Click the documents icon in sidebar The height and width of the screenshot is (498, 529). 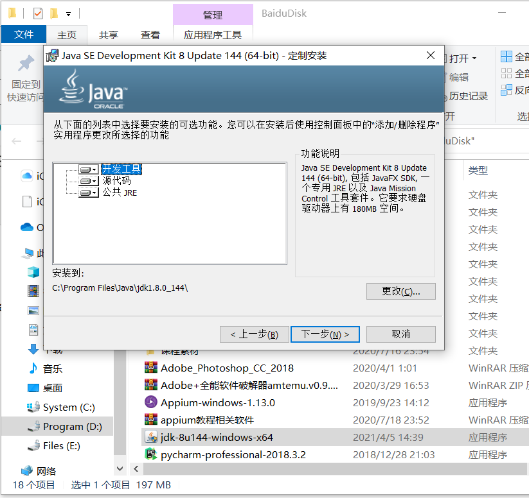(33, 330)
